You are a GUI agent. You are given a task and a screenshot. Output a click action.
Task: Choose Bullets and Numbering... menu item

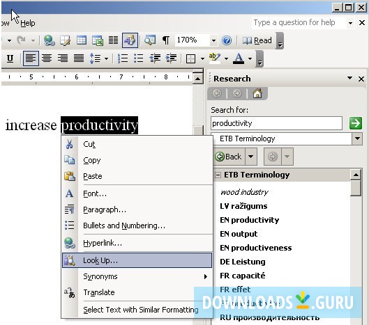tap(137, 225)
